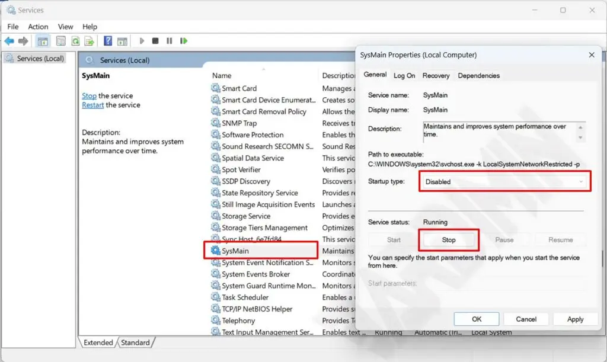This screenshot has height=362, width=607.
Task: Open the Help menu
Action: point(90,27)
